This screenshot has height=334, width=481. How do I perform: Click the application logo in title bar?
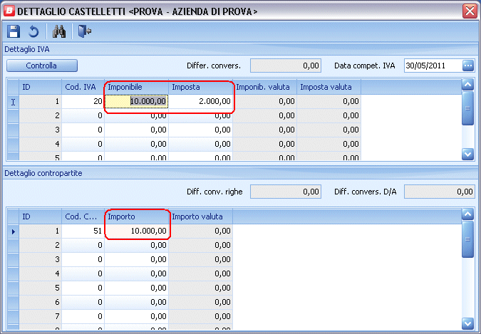pyautogui.click(x=9, y=11)
